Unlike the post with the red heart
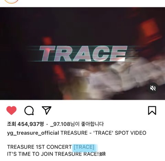Screen dimensions: 165x161 tap(11, 110)
